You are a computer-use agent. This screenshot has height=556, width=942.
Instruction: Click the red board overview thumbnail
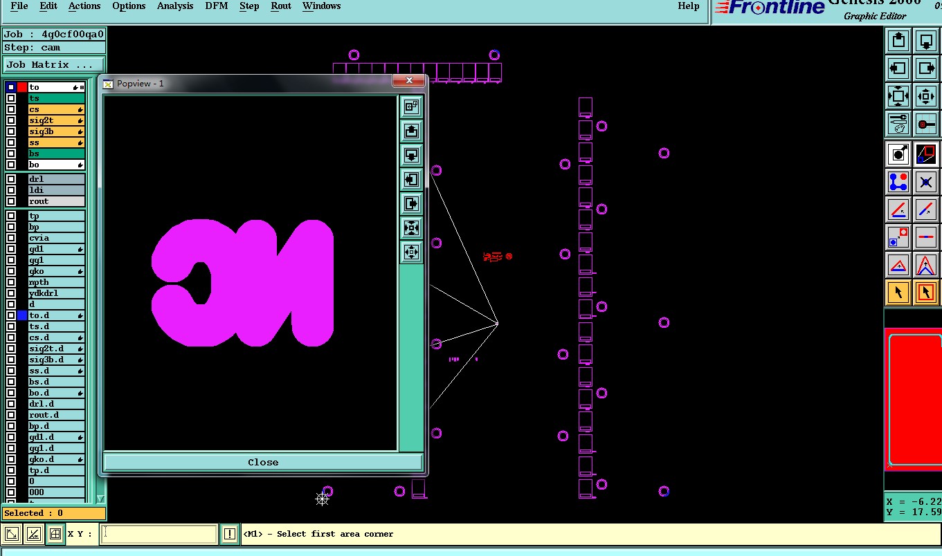pos(914,399)
